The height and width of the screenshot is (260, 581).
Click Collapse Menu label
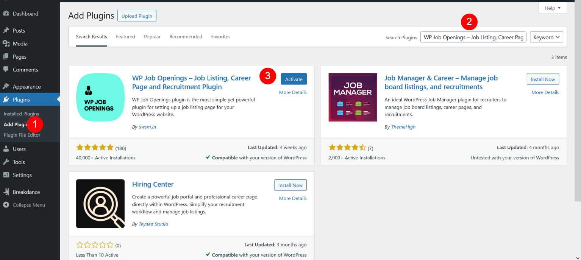coord(29,205)
